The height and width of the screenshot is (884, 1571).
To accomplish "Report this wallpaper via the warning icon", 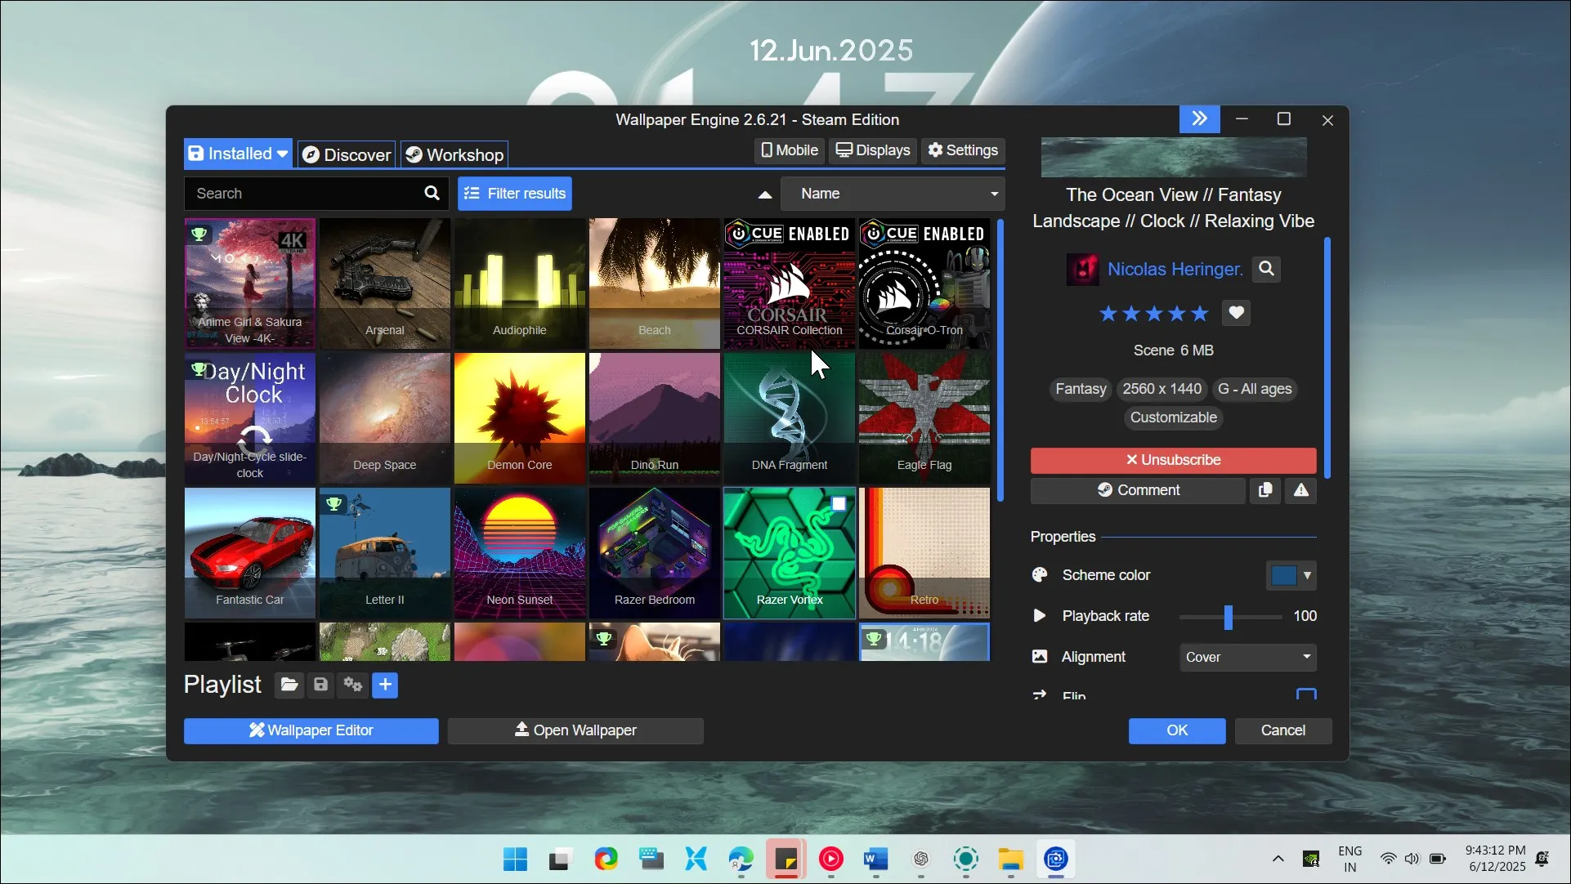I will 1300,490.
